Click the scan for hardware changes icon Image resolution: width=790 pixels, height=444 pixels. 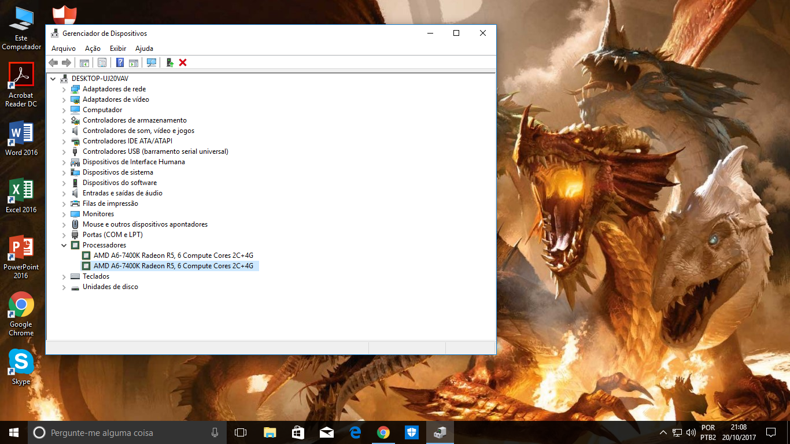coord(152,62)
